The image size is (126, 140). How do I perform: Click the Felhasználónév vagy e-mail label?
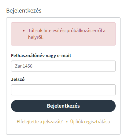click(x=41, y=56)
